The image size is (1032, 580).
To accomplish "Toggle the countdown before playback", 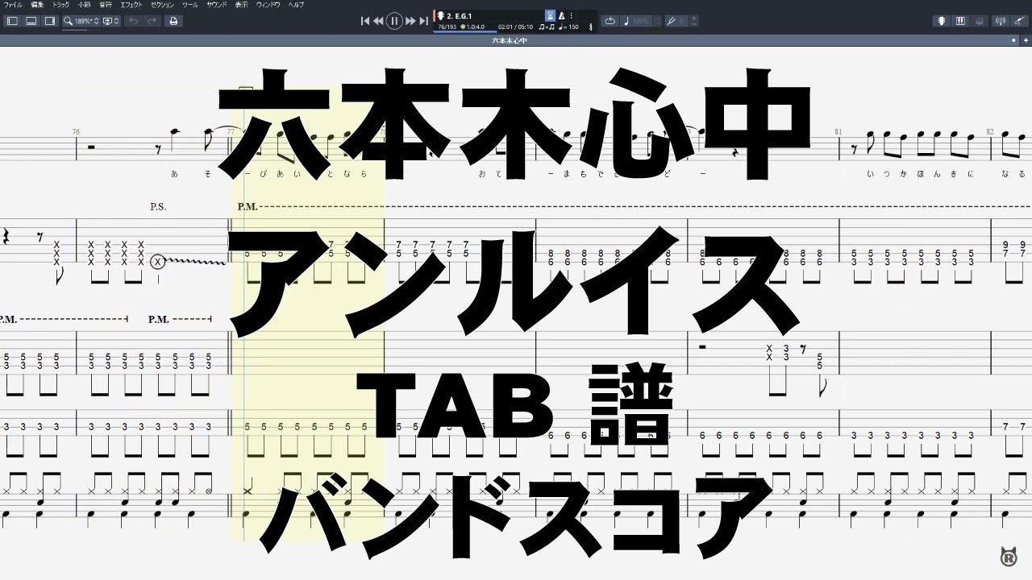I will (x=550, y=16).
